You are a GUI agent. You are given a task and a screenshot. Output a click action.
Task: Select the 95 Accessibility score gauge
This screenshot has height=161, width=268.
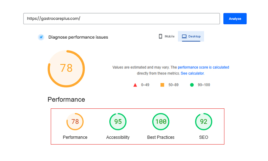pos(118,122)
